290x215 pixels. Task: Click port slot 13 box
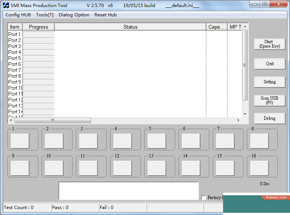[157, 168]
